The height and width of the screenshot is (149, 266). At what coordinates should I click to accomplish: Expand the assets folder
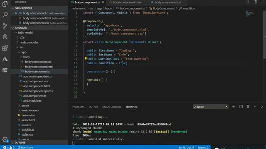pyautogui.click(x=19, y=106)
